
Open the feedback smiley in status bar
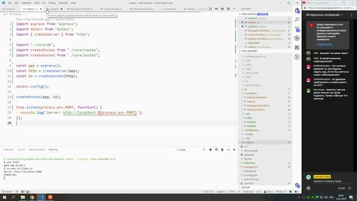click(x=290, y=192)
